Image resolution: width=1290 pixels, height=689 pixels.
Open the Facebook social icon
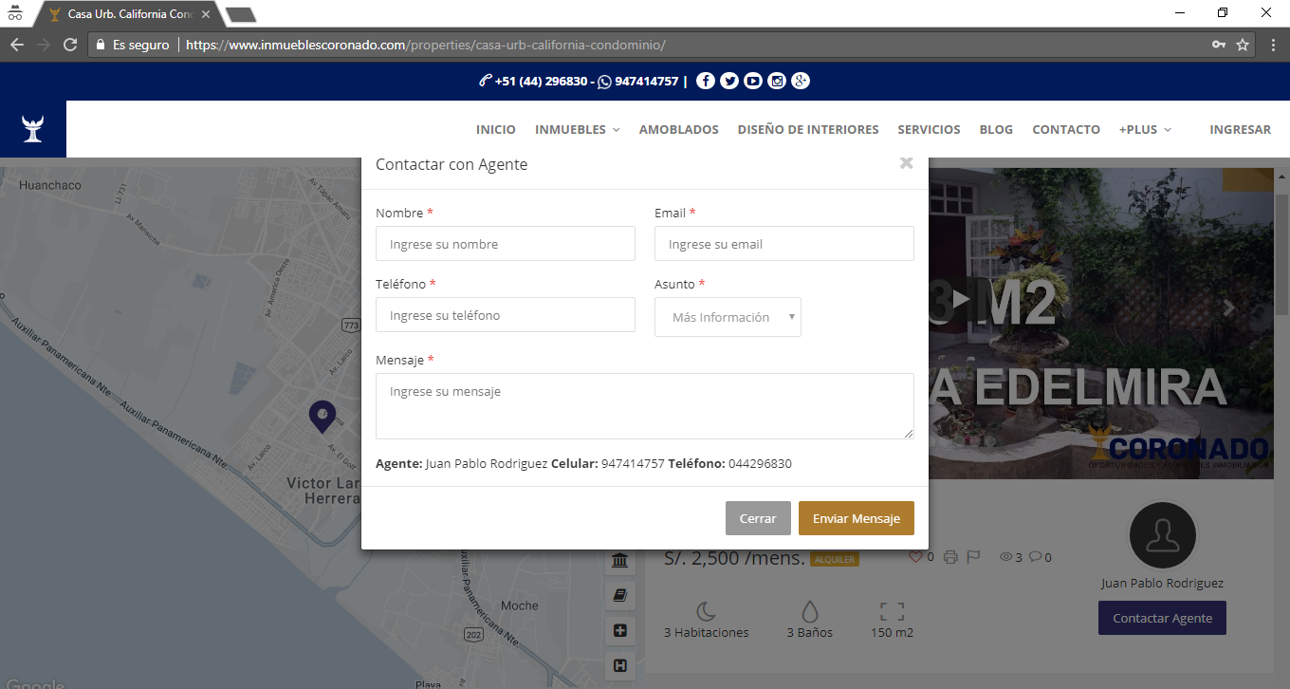tap(705, 81)
